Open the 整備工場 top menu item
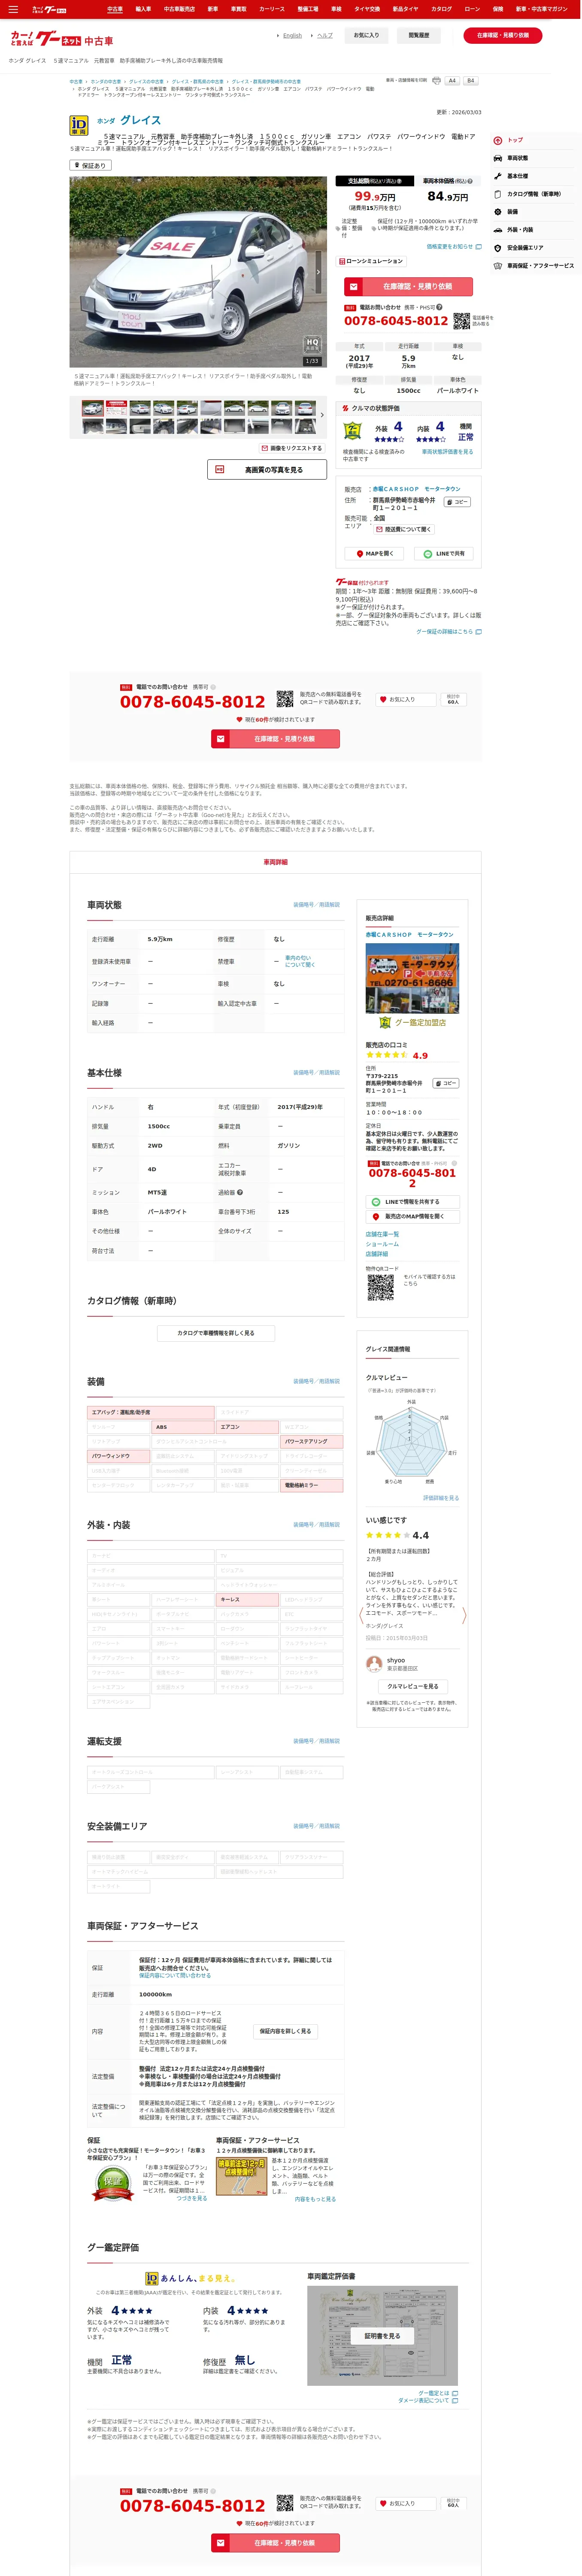The image size is (582, 2576). point(308,9)
